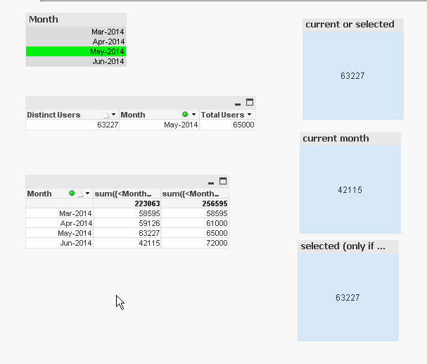Minimize the lower Month sum table

pos(211,182)
